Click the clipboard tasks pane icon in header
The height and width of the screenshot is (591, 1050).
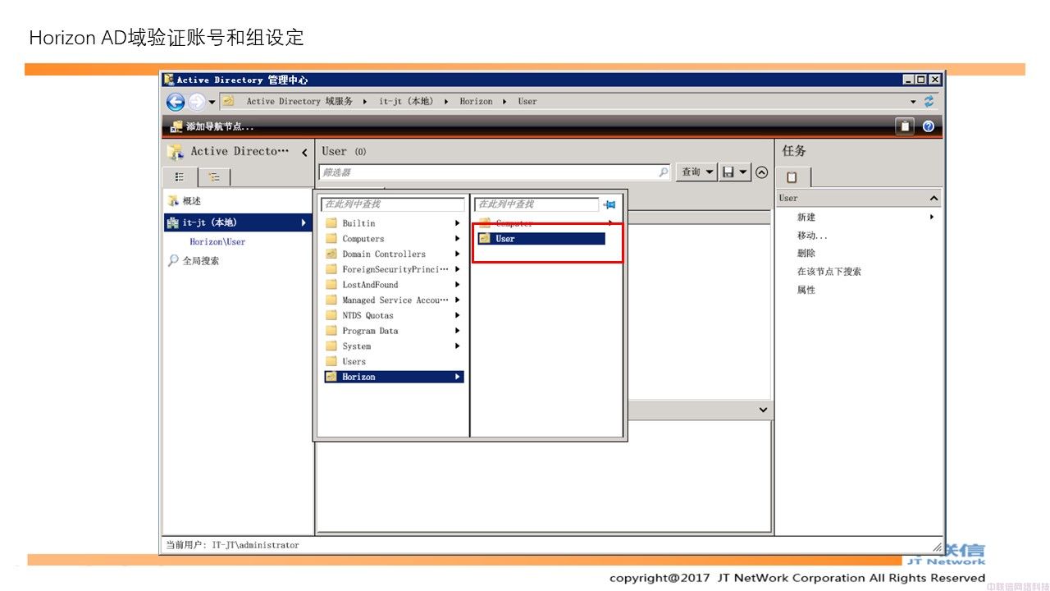pos(904,126)
